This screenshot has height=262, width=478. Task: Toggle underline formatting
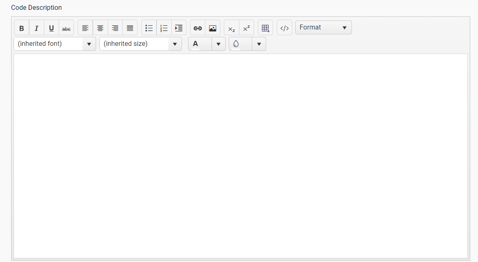(51, 28)
